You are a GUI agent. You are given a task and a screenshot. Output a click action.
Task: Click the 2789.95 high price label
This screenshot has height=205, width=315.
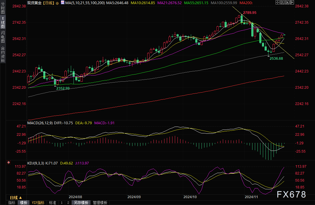[250, 13]
